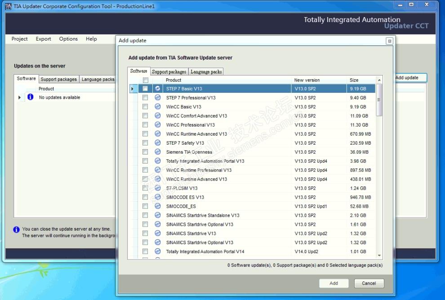Viewport: 445px width, 300px height.
Task: Check Totally Integrated Automation Portal V14 checkbox
Action: tap(145, 251)
